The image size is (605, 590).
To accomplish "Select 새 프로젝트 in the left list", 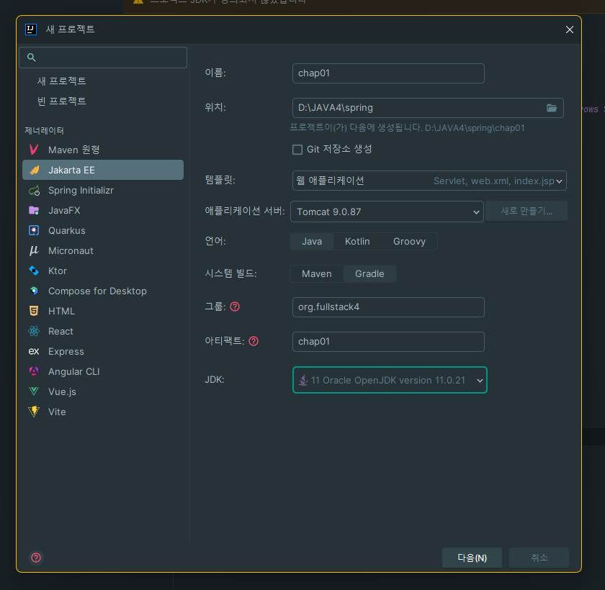I will pos(62,81).
